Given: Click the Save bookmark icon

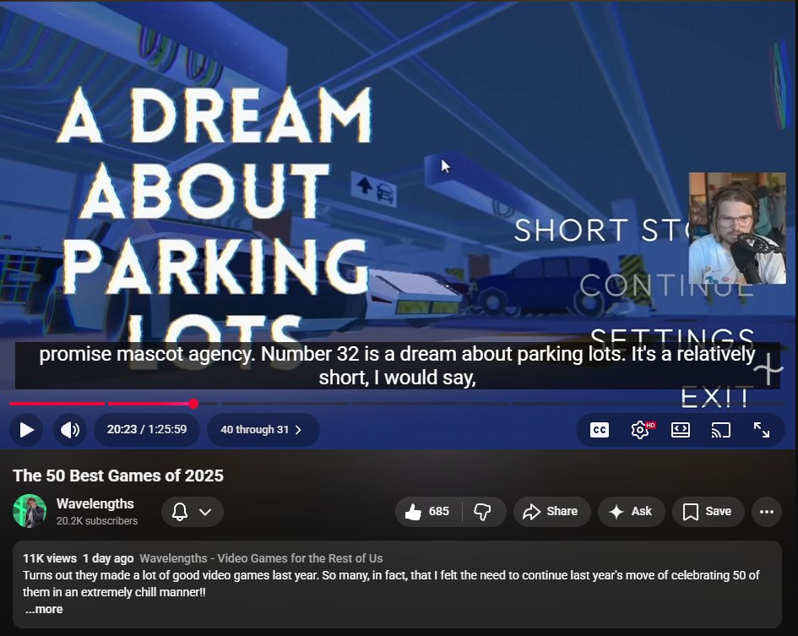Looking at the screenshot, I should tap(691, 511).
